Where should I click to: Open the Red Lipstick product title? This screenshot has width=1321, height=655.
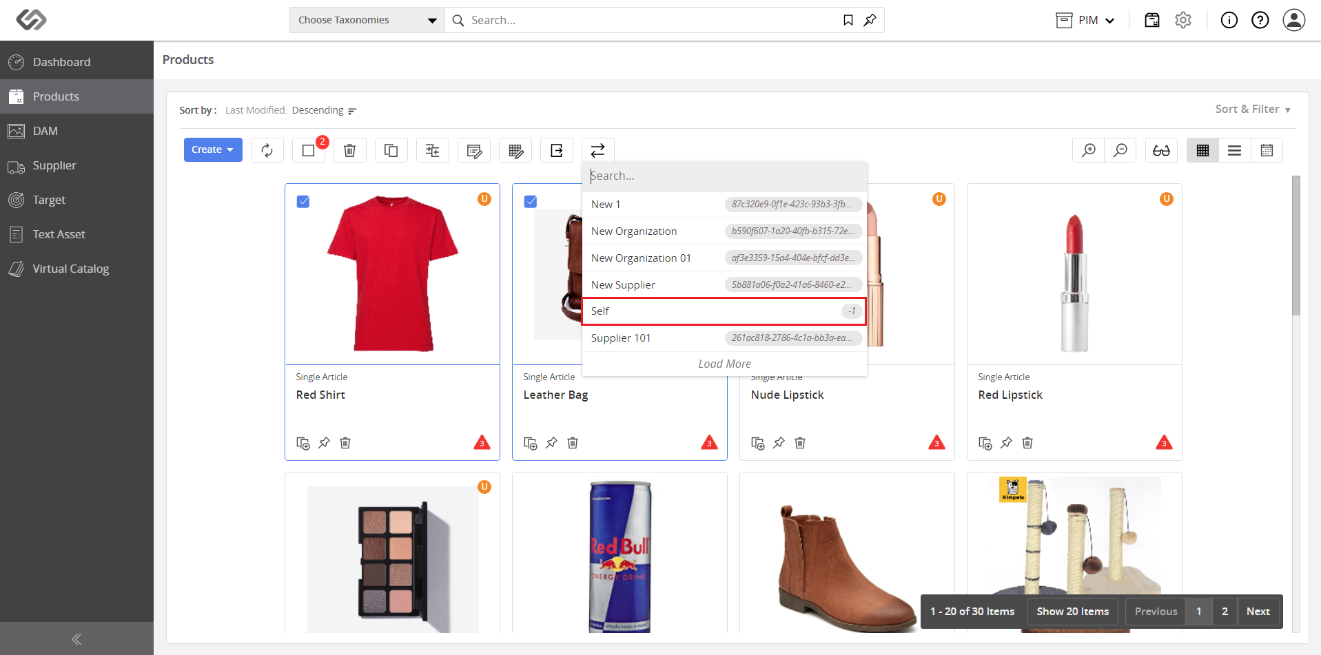(x=1010, y=395)
